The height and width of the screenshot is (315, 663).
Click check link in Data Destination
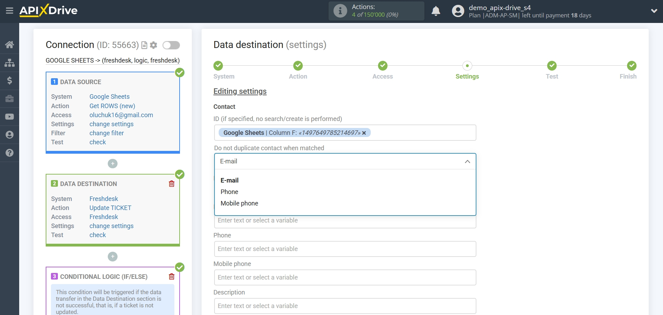[x=98, y=235]
